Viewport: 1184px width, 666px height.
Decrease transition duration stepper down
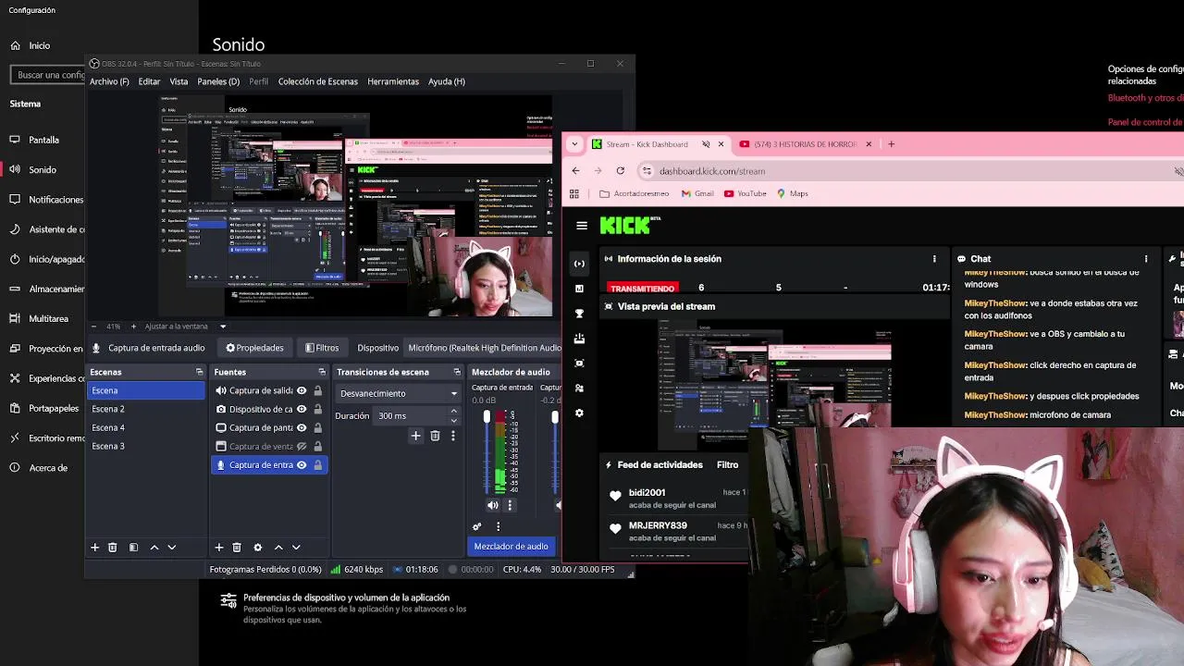tap(453, 421)
